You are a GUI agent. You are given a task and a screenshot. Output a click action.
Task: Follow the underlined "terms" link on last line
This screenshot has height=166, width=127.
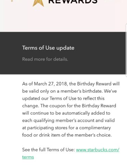pyautogui.click(x=28, y=157)
